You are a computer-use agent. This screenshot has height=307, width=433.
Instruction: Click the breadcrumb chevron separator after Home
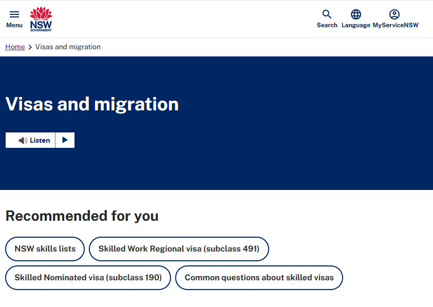pyautogui.click(x=30, y=47)
